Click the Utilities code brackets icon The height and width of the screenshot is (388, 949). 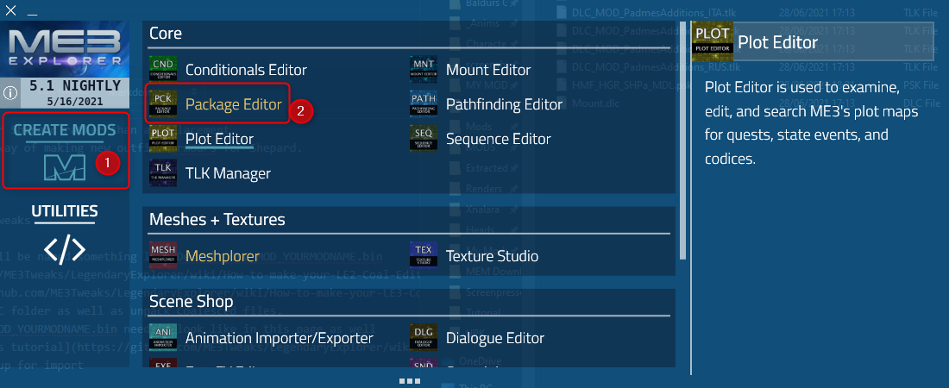(65, 249)
